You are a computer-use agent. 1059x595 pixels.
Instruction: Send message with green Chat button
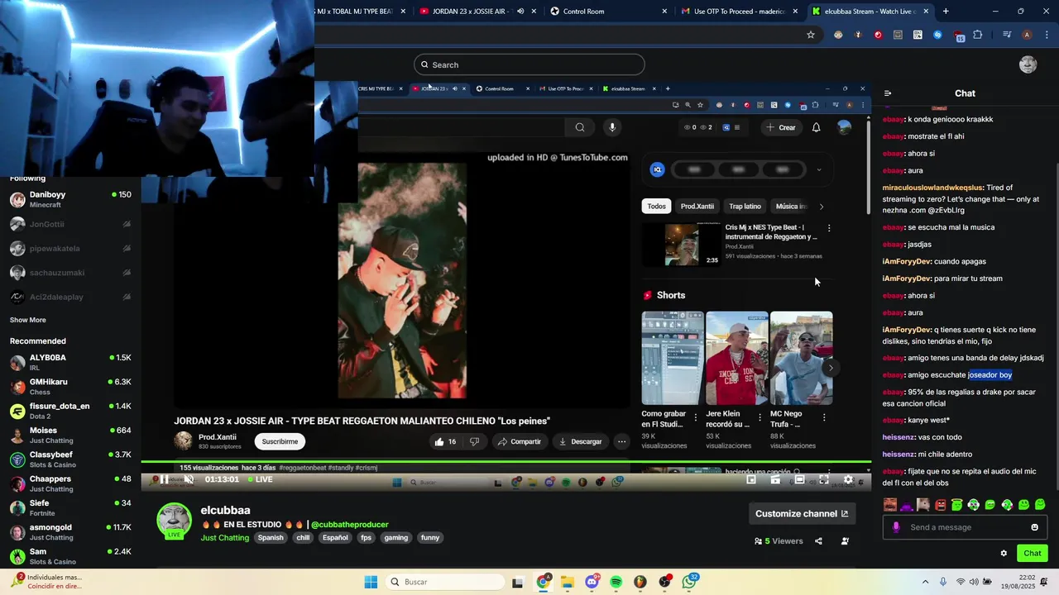[x=1033, y=554]
